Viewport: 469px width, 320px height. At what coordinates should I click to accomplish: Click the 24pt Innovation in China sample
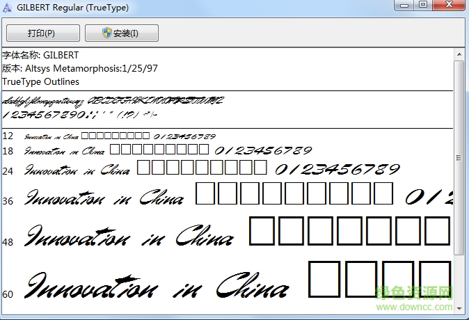(77, 170)
